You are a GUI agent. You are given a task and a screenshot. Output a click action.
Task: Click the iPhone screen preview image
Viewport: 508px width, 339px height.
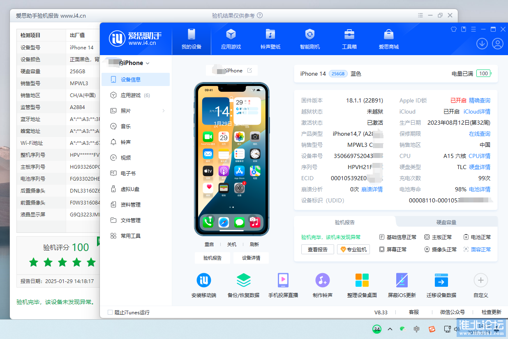pos(232,159)
